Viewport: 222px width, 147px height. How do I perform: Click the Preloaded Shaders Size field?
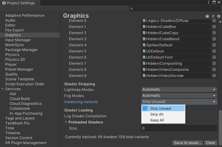tap(179, 128)
